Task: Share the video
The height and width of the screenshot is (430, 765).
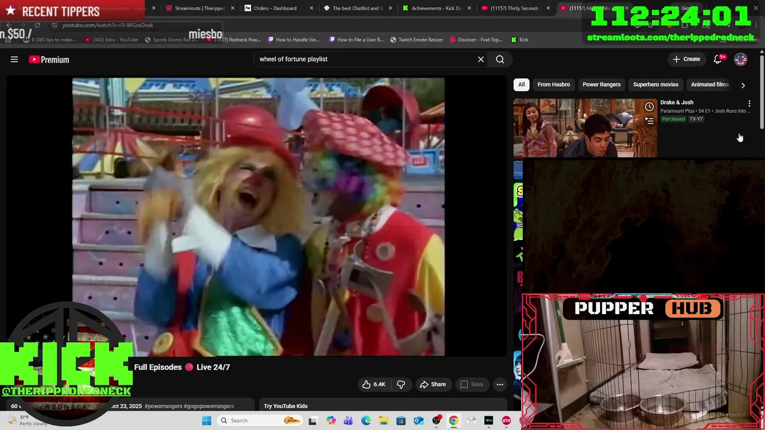Action: click(433, 384)
